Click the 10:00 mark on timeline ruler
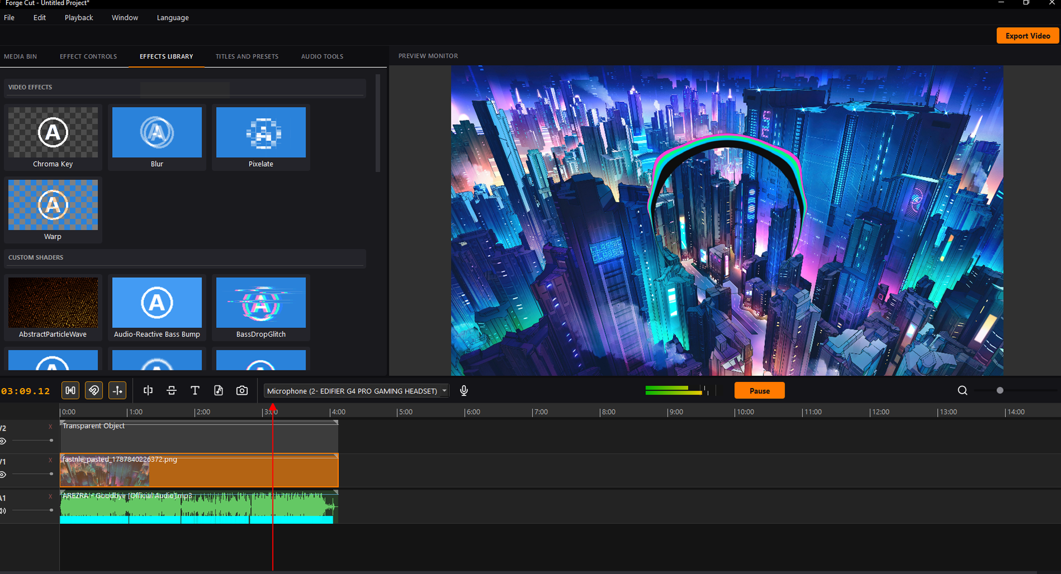The height and width of the screenshot is (574, 1061). tap(744, 412)
